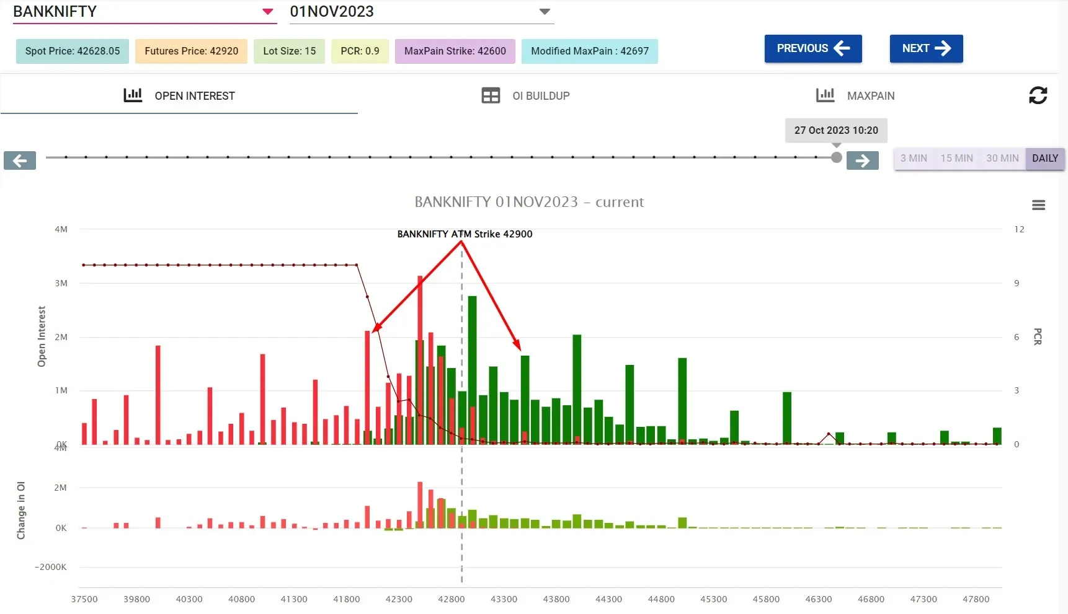Click the time slider handle

837,157
